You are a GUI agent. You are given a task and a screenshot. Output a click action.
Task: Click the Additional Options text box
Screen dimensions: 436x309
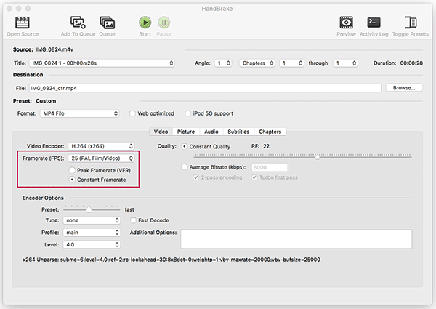coord(296,238)
